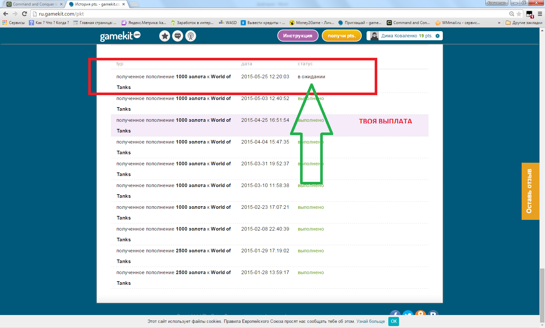Open the Другие закладки folder

(524, 23)
